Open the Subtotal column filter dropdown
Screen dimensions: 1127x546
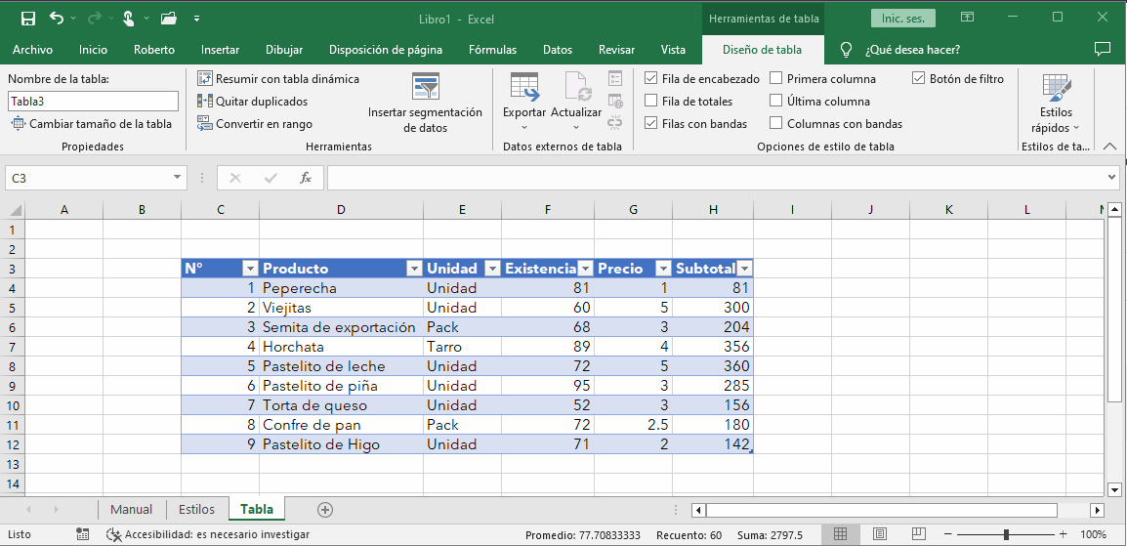744,269
